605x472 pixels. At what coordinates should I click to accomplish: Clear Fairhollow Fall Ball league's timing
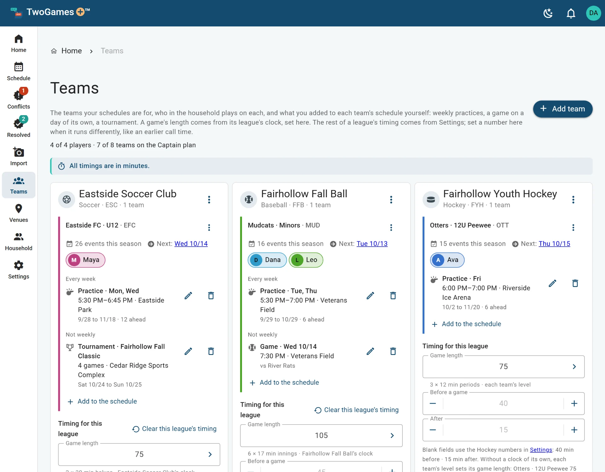[356, 410]
